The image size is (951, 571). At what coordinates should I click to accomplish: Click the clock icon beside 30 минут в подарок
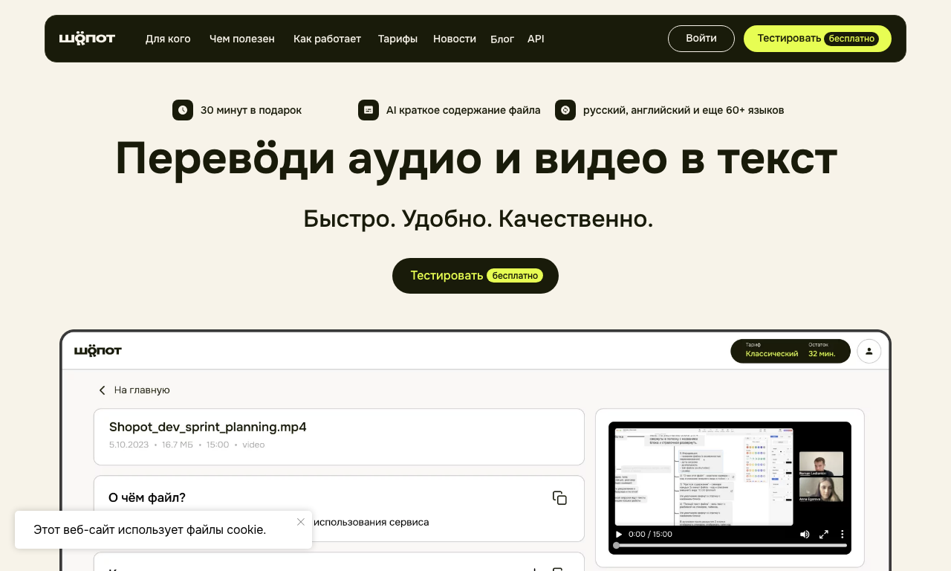[183, 110]
